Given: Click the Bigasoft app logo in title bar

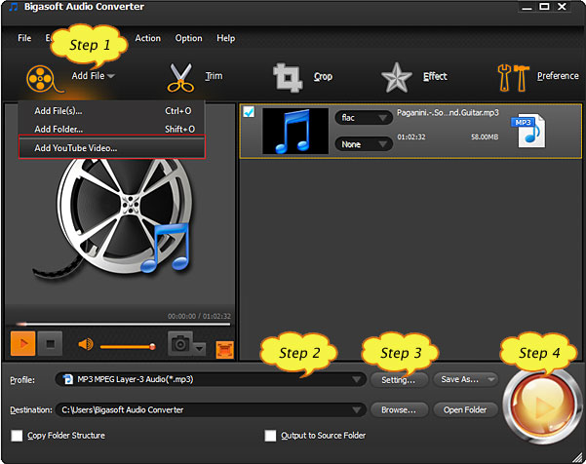Looking at the screenshot, I should (13, 7).
